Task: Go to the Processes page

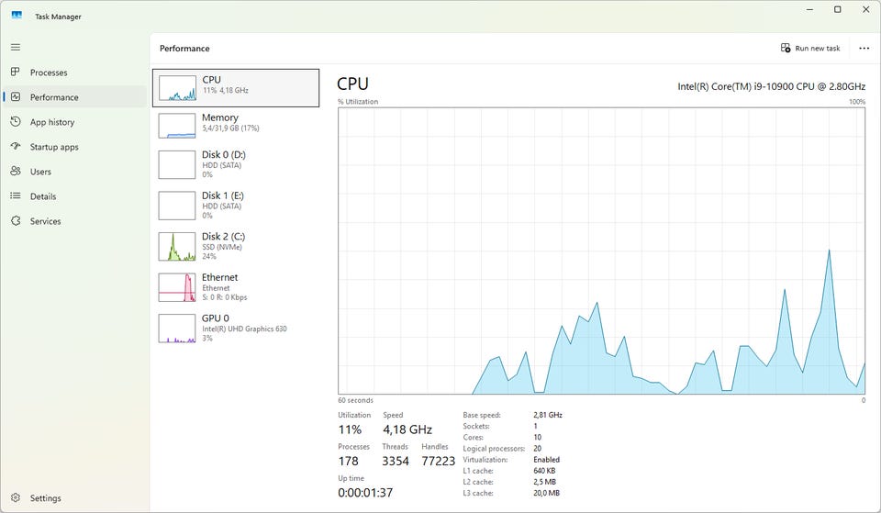Action: point(49,72)
